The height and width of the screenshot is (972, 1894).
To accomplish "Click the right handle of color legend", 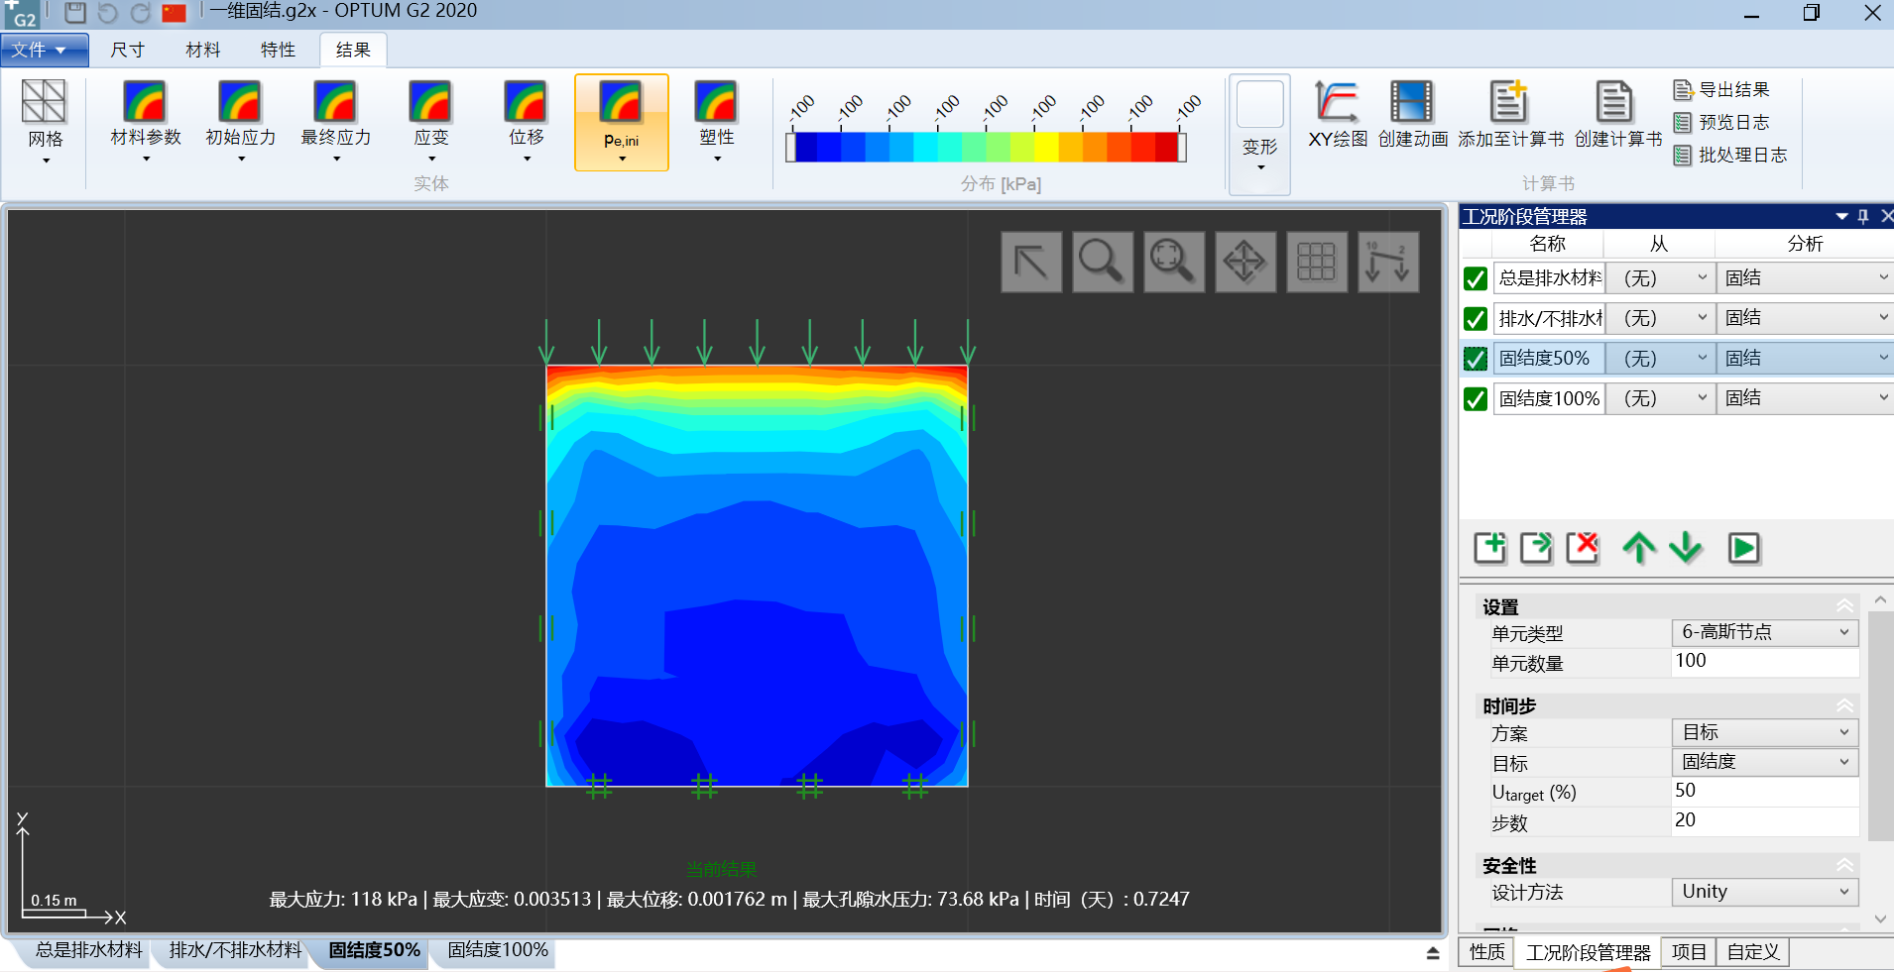I will pos(1182,147).
